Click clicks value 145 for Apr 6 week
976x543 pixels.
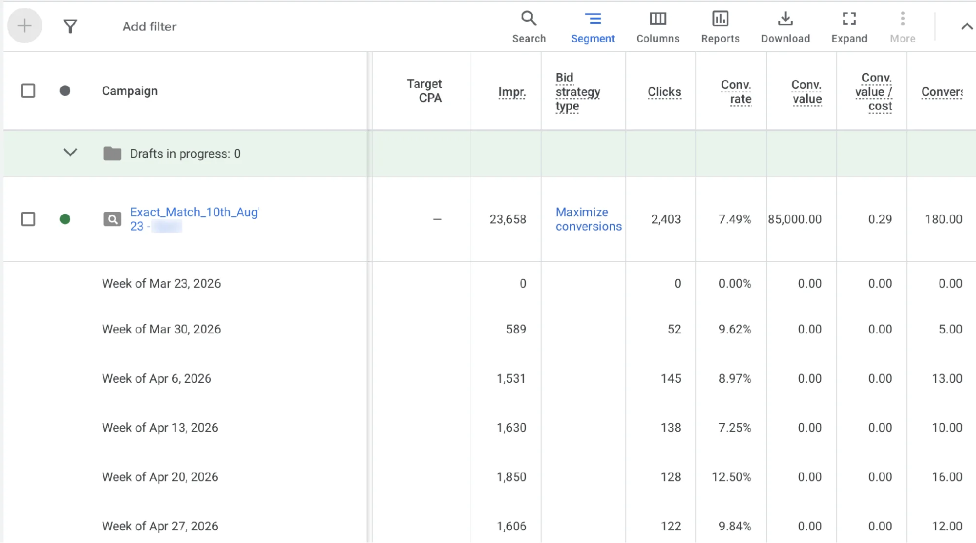coord(671,378)
